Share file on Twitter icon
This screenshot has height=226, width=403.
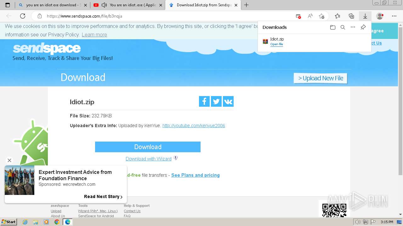click(x=216, y=101)
